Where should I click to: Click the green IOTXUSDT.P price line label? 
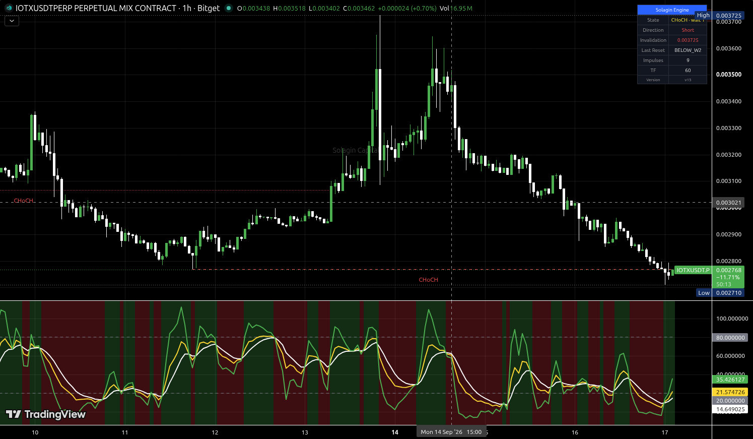coord(693,270)
